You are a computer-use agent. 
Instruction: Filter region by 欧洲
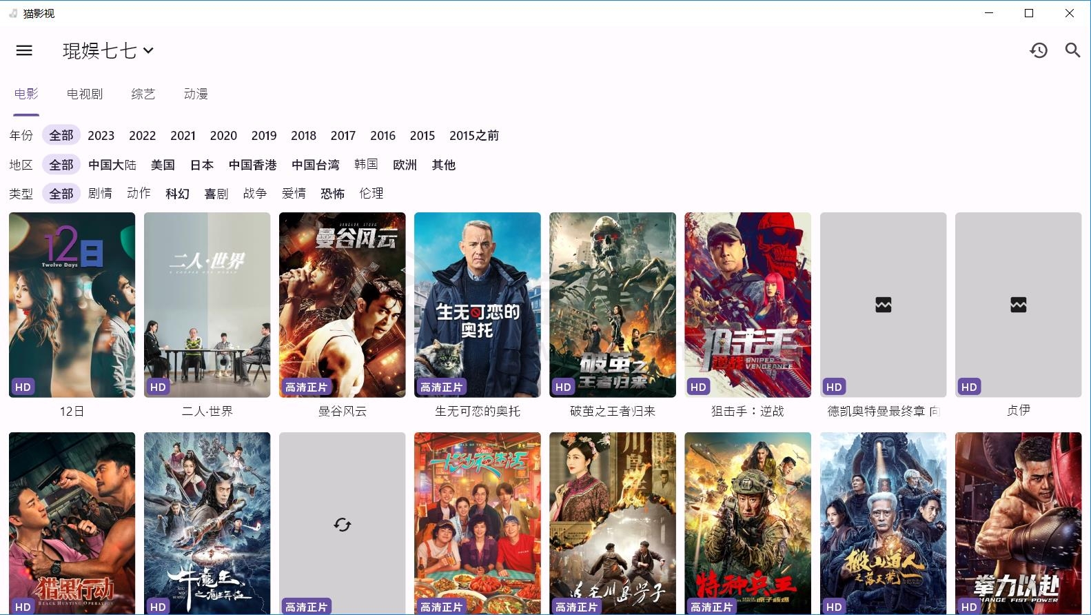point(405,165)
